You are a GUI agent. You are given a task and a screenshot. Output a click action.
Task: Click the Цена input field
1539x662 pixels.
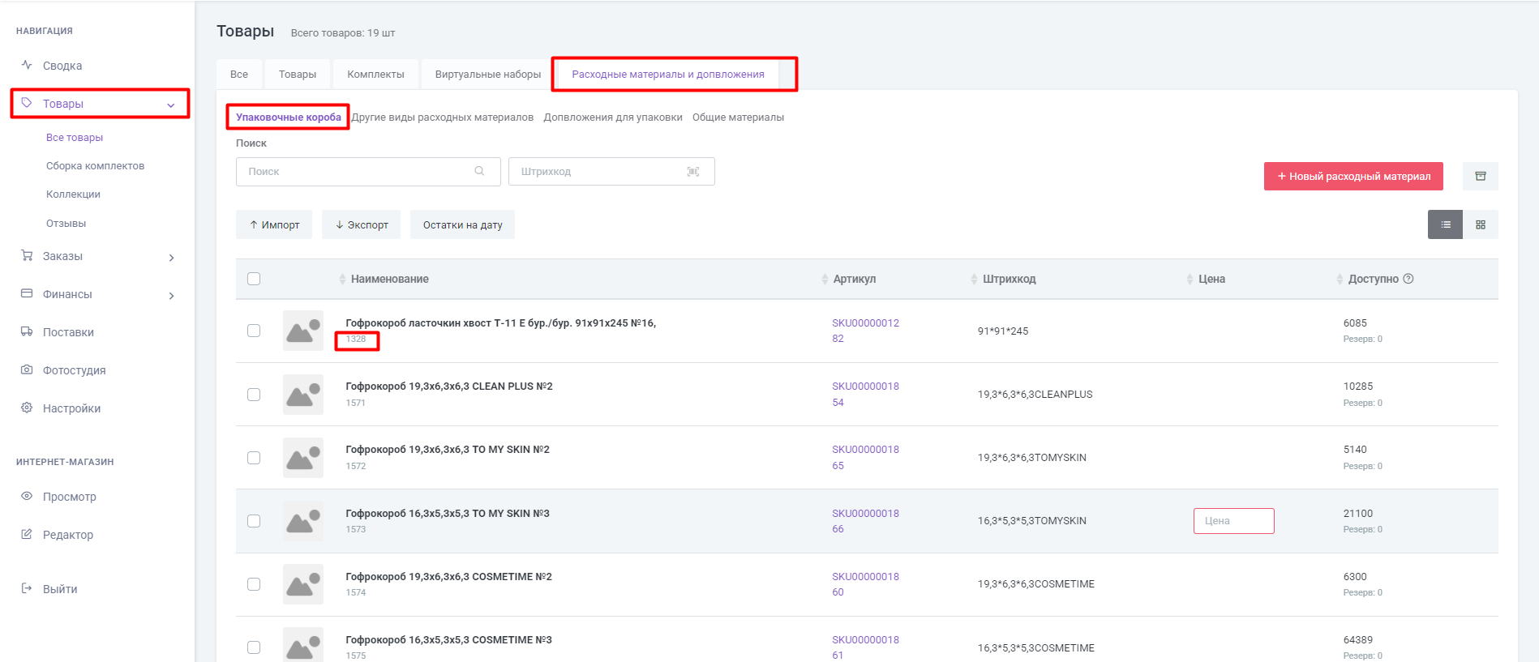coord(1233,521)
